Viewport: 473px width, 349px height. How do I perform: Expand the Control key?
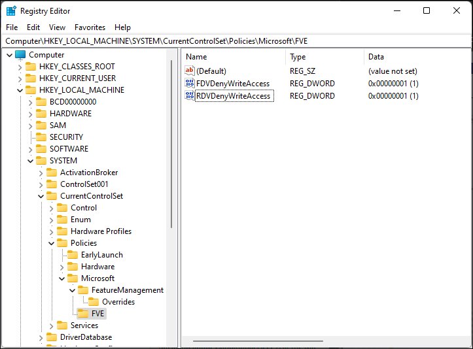(51, 208)
